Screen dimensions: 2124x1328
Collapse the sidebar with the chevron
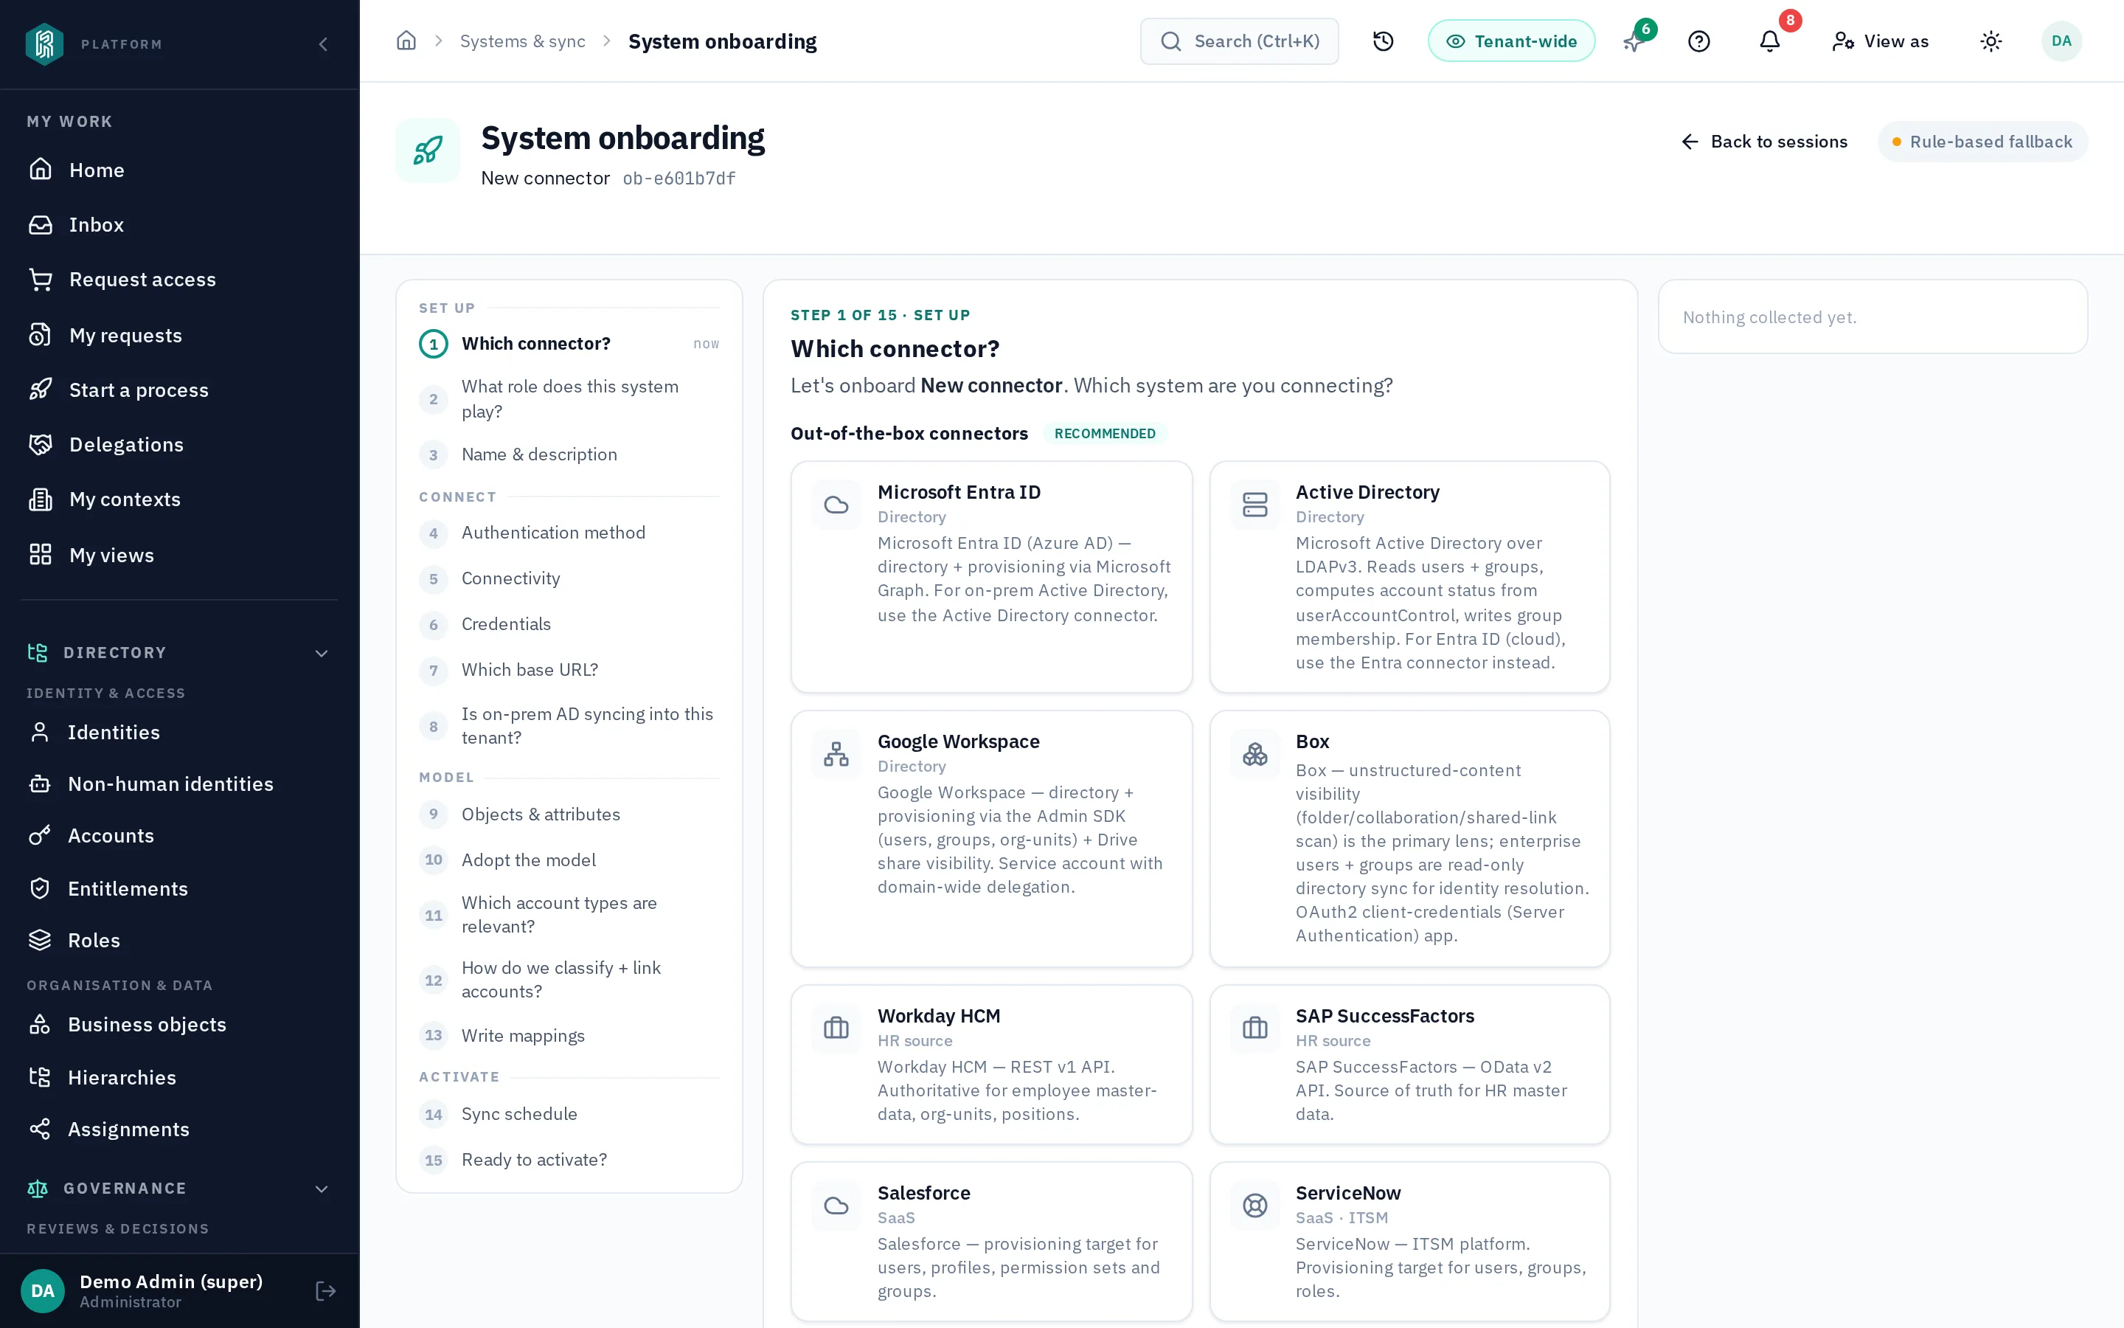[323, 44]
